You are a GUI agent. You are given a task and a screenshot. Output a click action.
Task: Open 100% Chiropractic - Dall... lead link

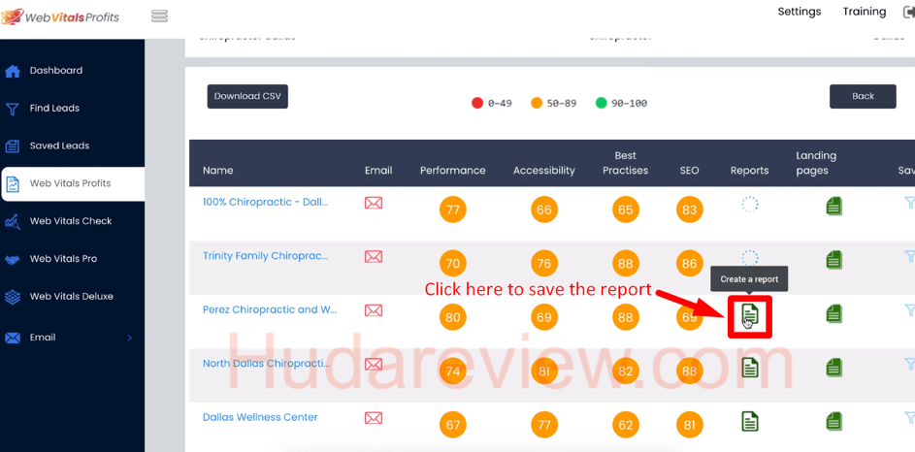(266, 202)
